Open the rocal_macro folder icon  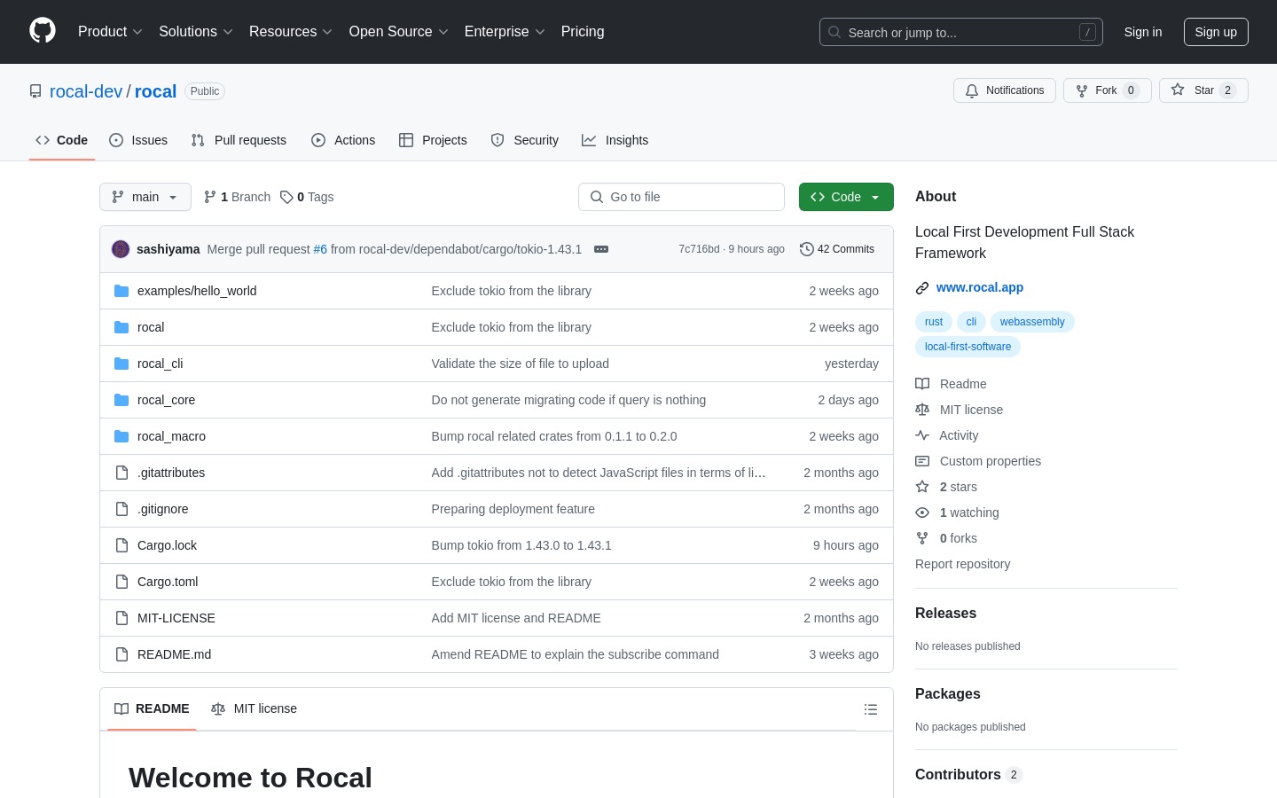point(121,436)
